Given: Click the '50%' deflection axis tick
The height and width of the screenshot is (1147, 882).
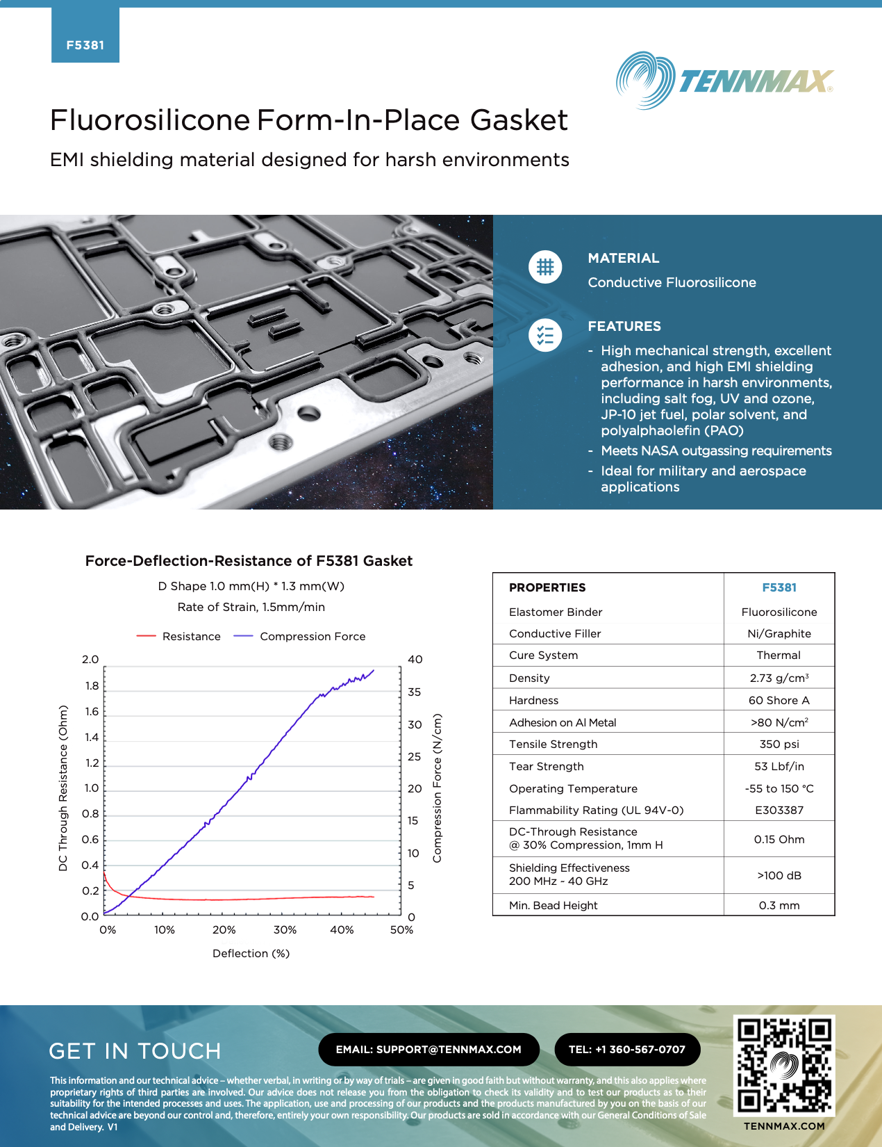Looking at the screenshot, I should pyautogui.click(x=401, y=930).
